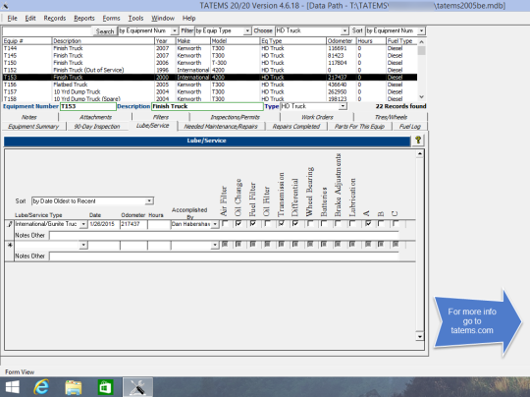
Task: Check the Batteries checkbox
Action: coord(324,224)
